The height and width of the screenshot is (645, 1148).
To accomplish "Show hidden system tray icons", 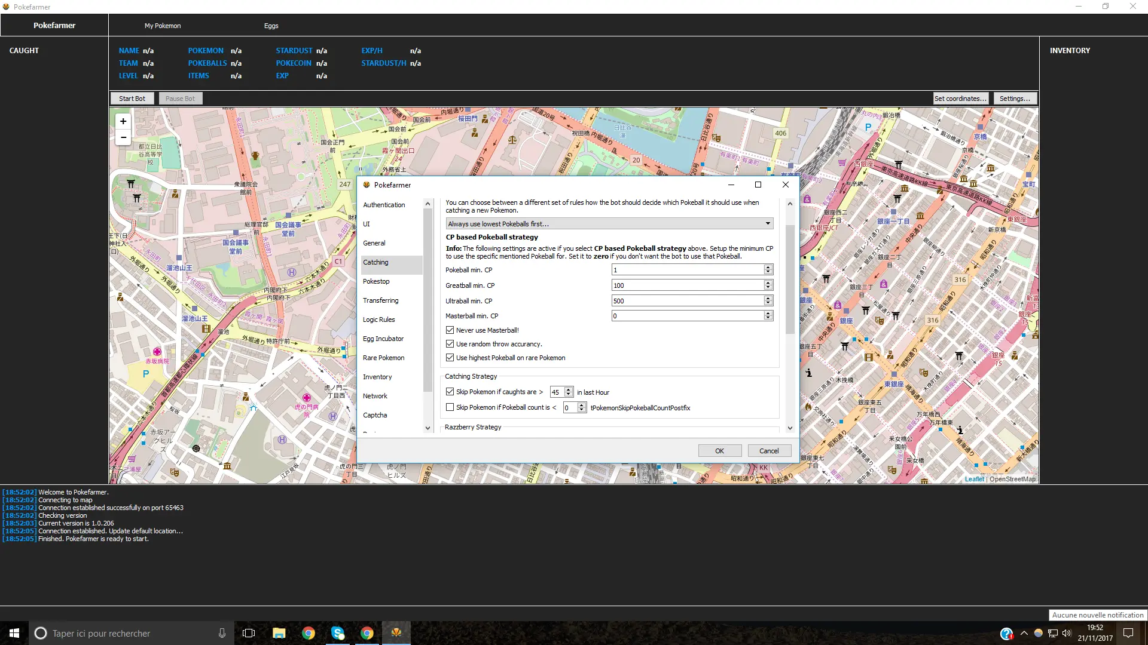I will tap(1024, 633).
